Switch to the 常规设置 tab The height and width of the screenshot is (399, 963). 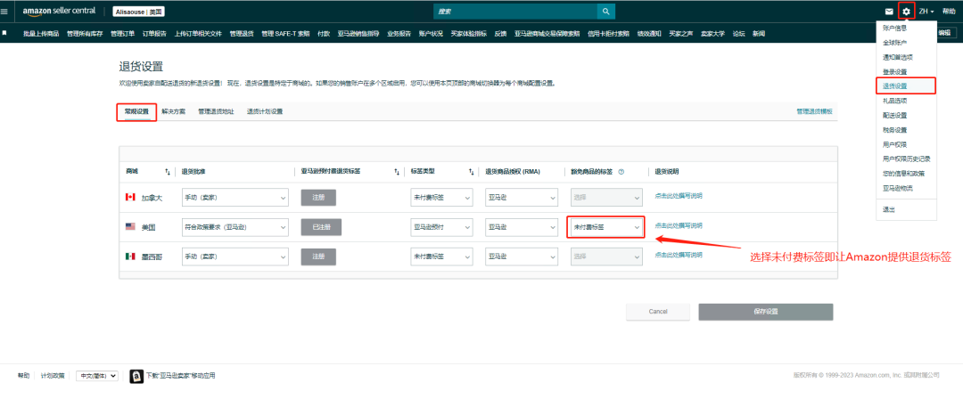pos(136,111)
